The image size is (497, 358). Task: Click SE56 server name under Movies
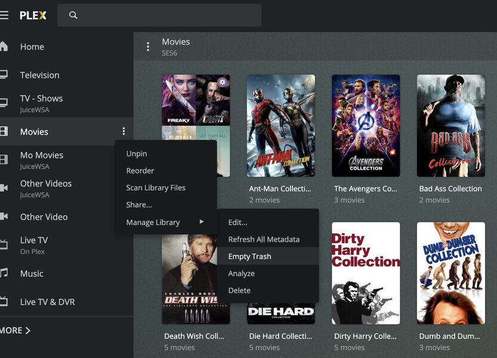[x=169, y=53]
